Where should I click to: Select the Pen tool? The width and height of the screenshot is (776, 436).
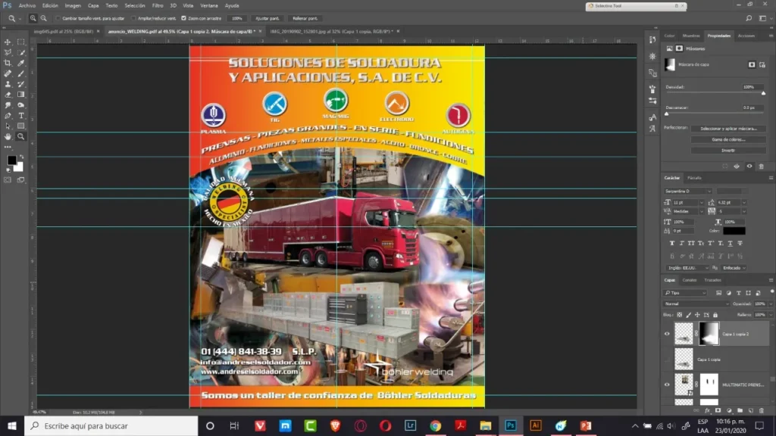click(x=8, y=116)
